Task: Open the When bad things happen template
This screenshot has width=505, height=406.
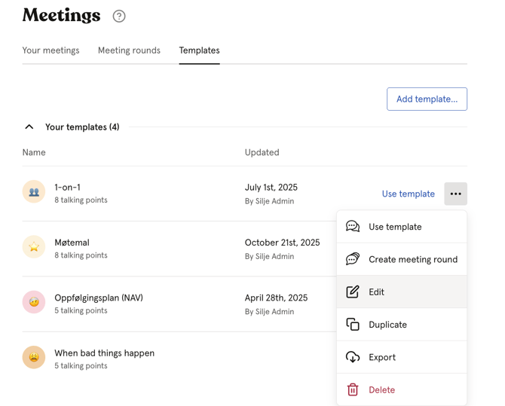Action: [x=104, y=353]
